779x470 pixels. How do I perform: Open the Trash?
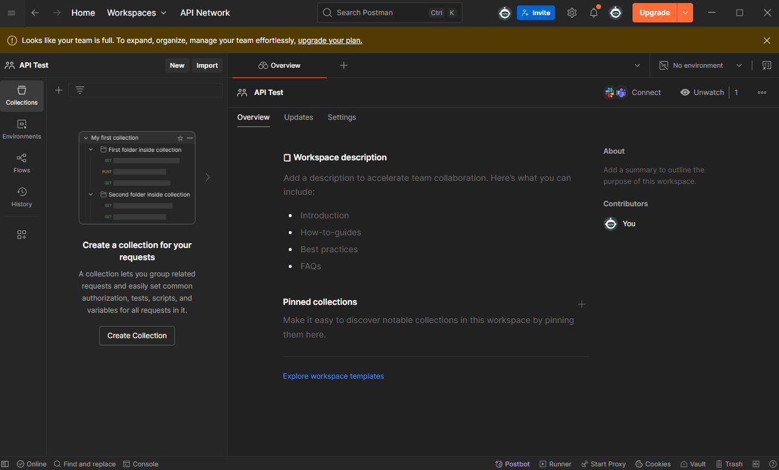(x=729, y=464)
